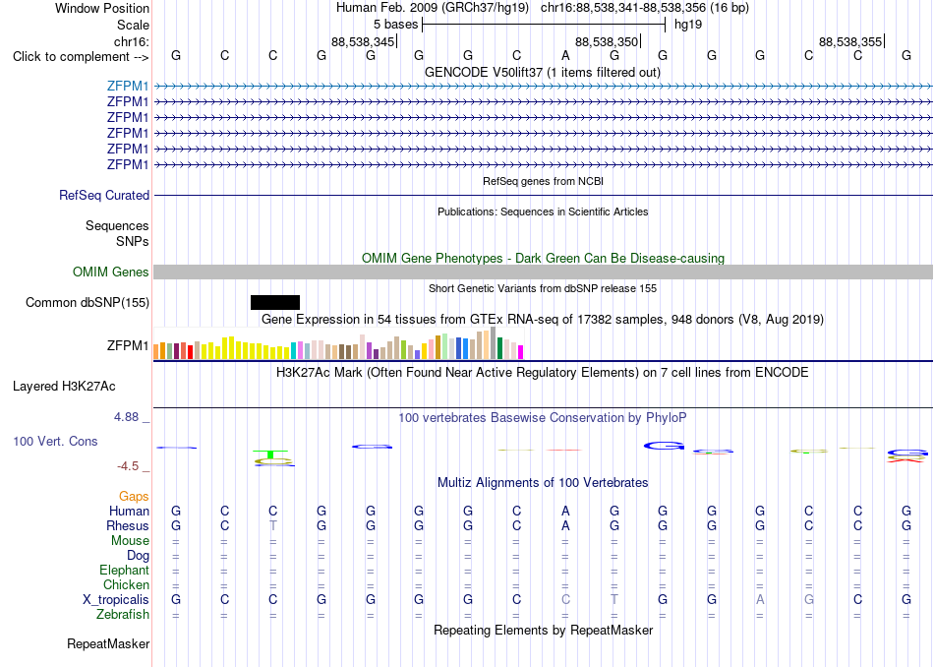Click the "Common dbSNP(155)" label
The height and width of the screenshot is (667, 934).
point(87,302)
